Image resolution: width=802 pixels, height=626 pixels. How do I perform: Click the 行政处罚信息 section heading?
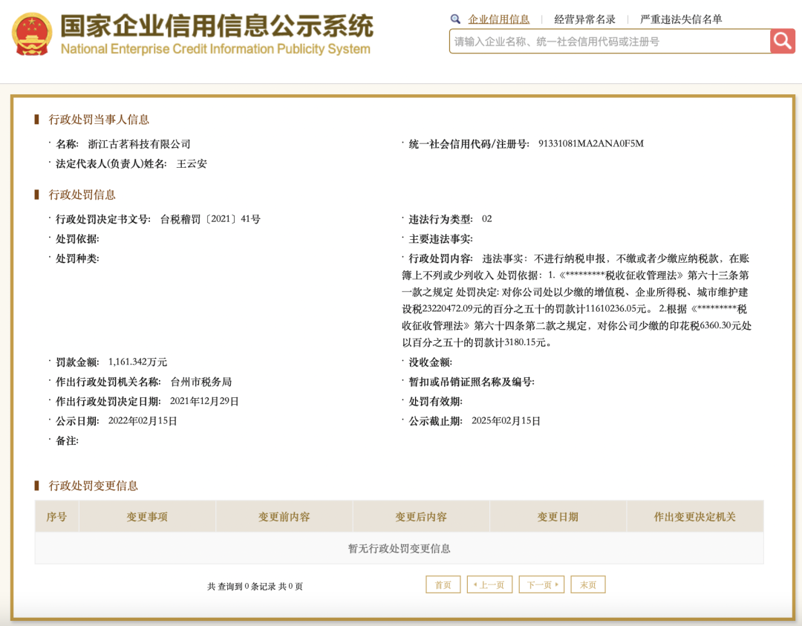click(x=82, y=195)
